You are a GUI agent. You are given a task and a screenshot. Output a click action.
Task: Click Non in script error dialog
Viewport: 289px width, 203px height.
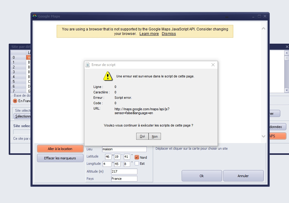(x=155, y=136)
